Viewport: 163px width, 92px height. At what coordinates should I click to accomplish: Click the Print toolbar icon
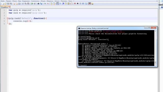click(19, 4)
